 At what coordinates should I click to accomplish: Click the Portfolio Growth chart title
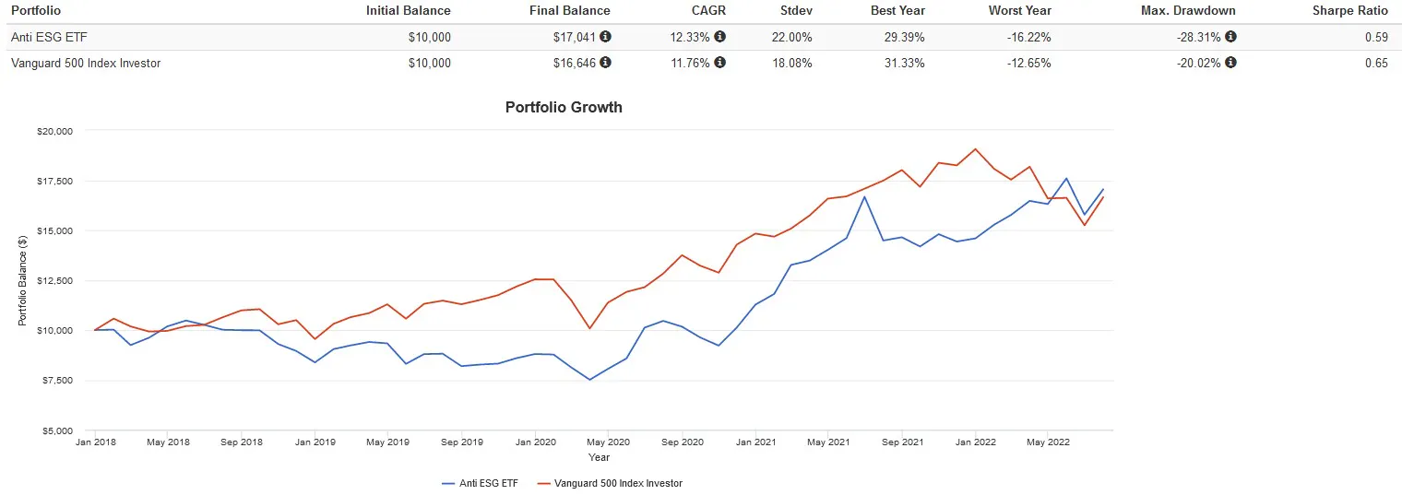[564, 107]
